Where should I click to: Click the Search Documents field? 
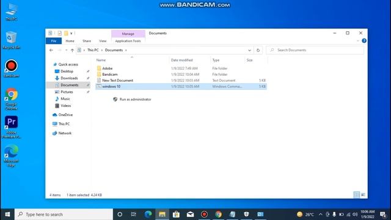click(x=315, y=50)
